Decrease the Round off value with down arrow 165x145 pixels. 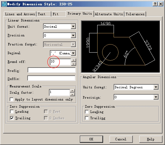click(74, 64)
